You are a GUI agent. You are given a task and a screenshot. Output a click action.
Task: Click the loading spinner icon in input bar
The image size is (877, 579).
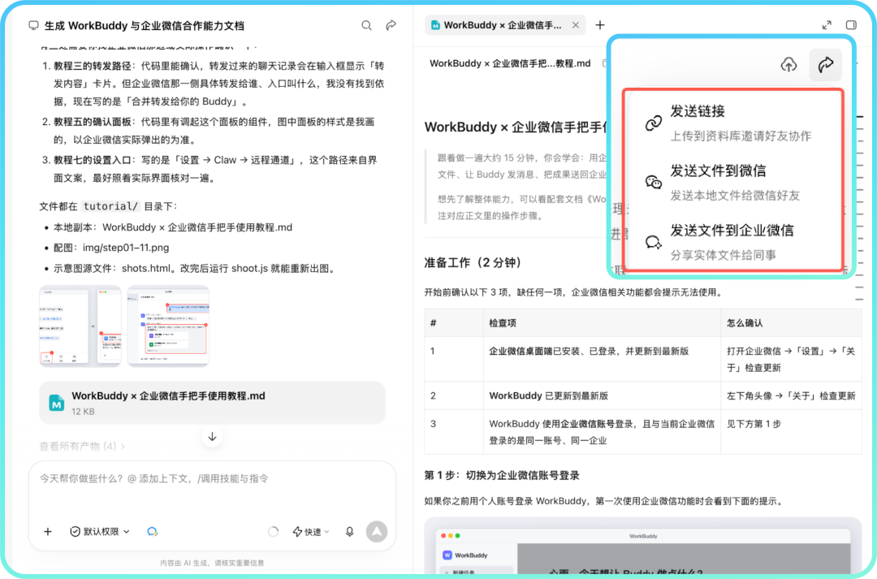[x=273, y=531]
